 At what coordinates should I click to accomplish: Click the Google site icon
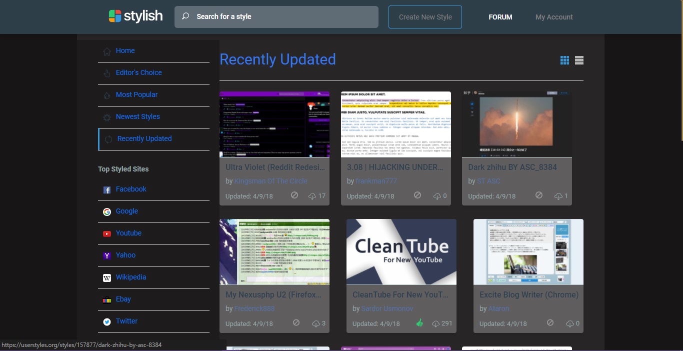click(x=107, y=211)
